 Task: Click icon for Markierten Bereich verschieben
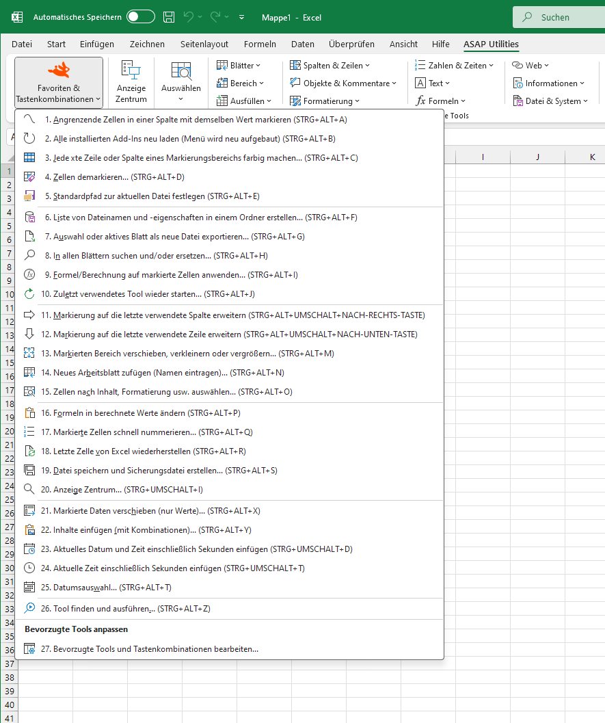pyautogui.click(x=29, y=353)
